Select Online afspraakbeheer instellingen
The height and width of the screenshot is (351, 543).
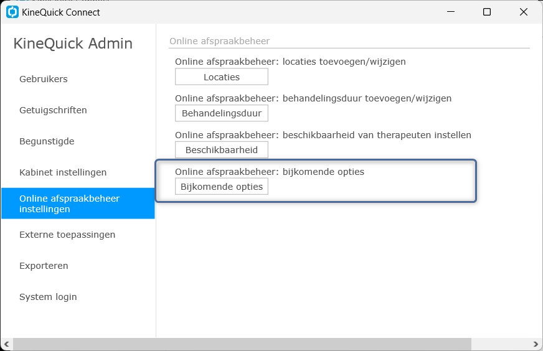(78, 204)
